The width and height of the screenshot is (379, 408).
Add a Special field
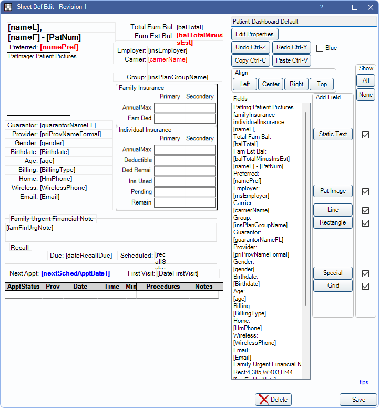pyautogui.click(x=333, y=273)
